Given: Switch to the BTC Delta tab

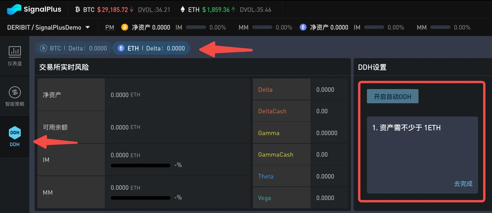Looking at the screenshot, I should click(x=73, y=48).
